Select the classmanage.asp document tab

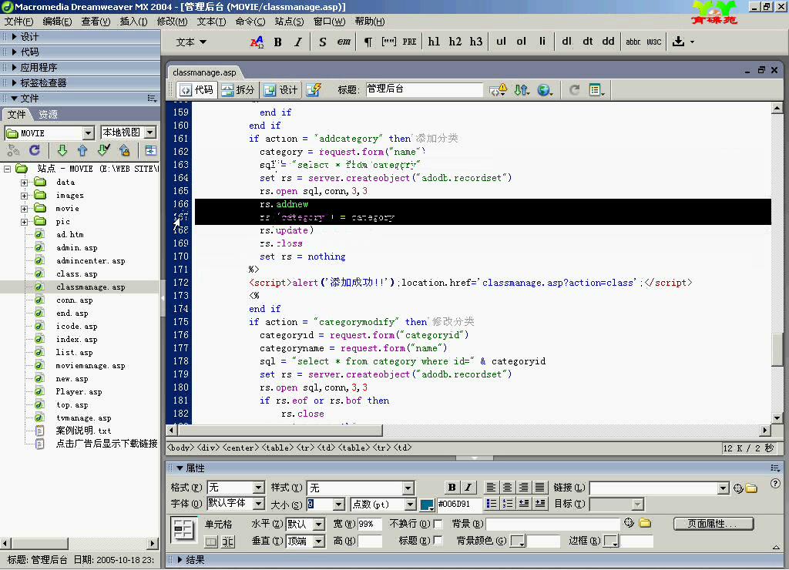(x=204, y=72)
